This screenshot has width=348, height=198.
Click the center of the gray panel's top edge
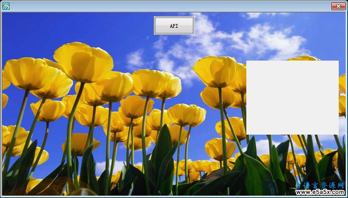(292, 61)
